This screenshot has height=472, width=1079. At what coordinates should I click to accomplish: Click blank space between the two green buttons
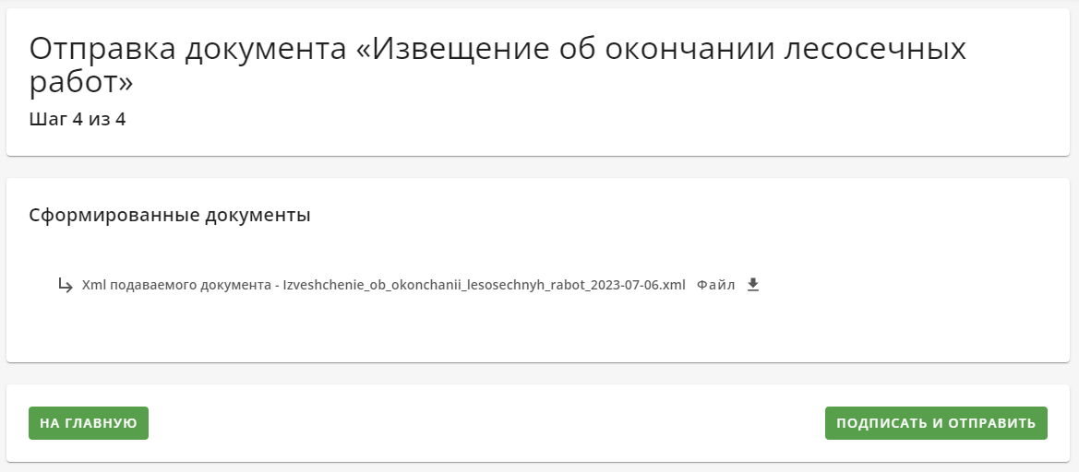click(x=486, y=423)
